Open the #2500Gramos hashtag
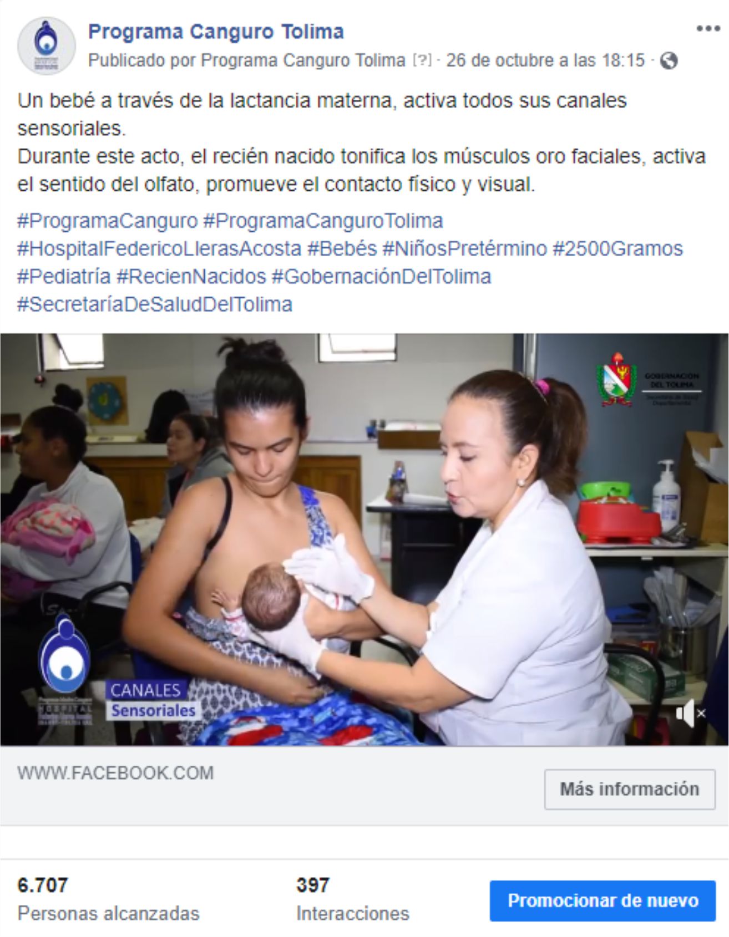Image resolution: width=729 pixels, height=937 pixels. point(617,248)
